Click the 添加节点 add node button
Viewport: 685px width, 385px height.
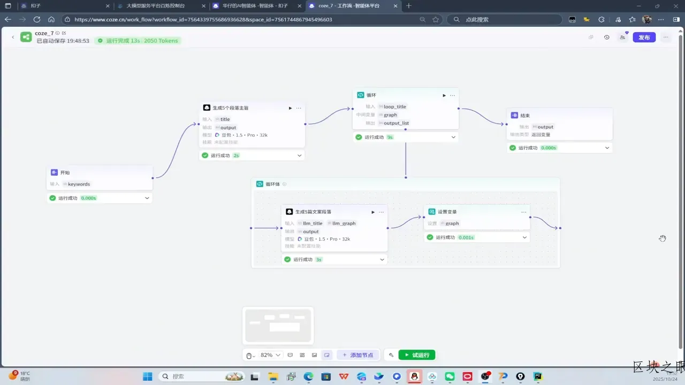[x=358, y=355]
